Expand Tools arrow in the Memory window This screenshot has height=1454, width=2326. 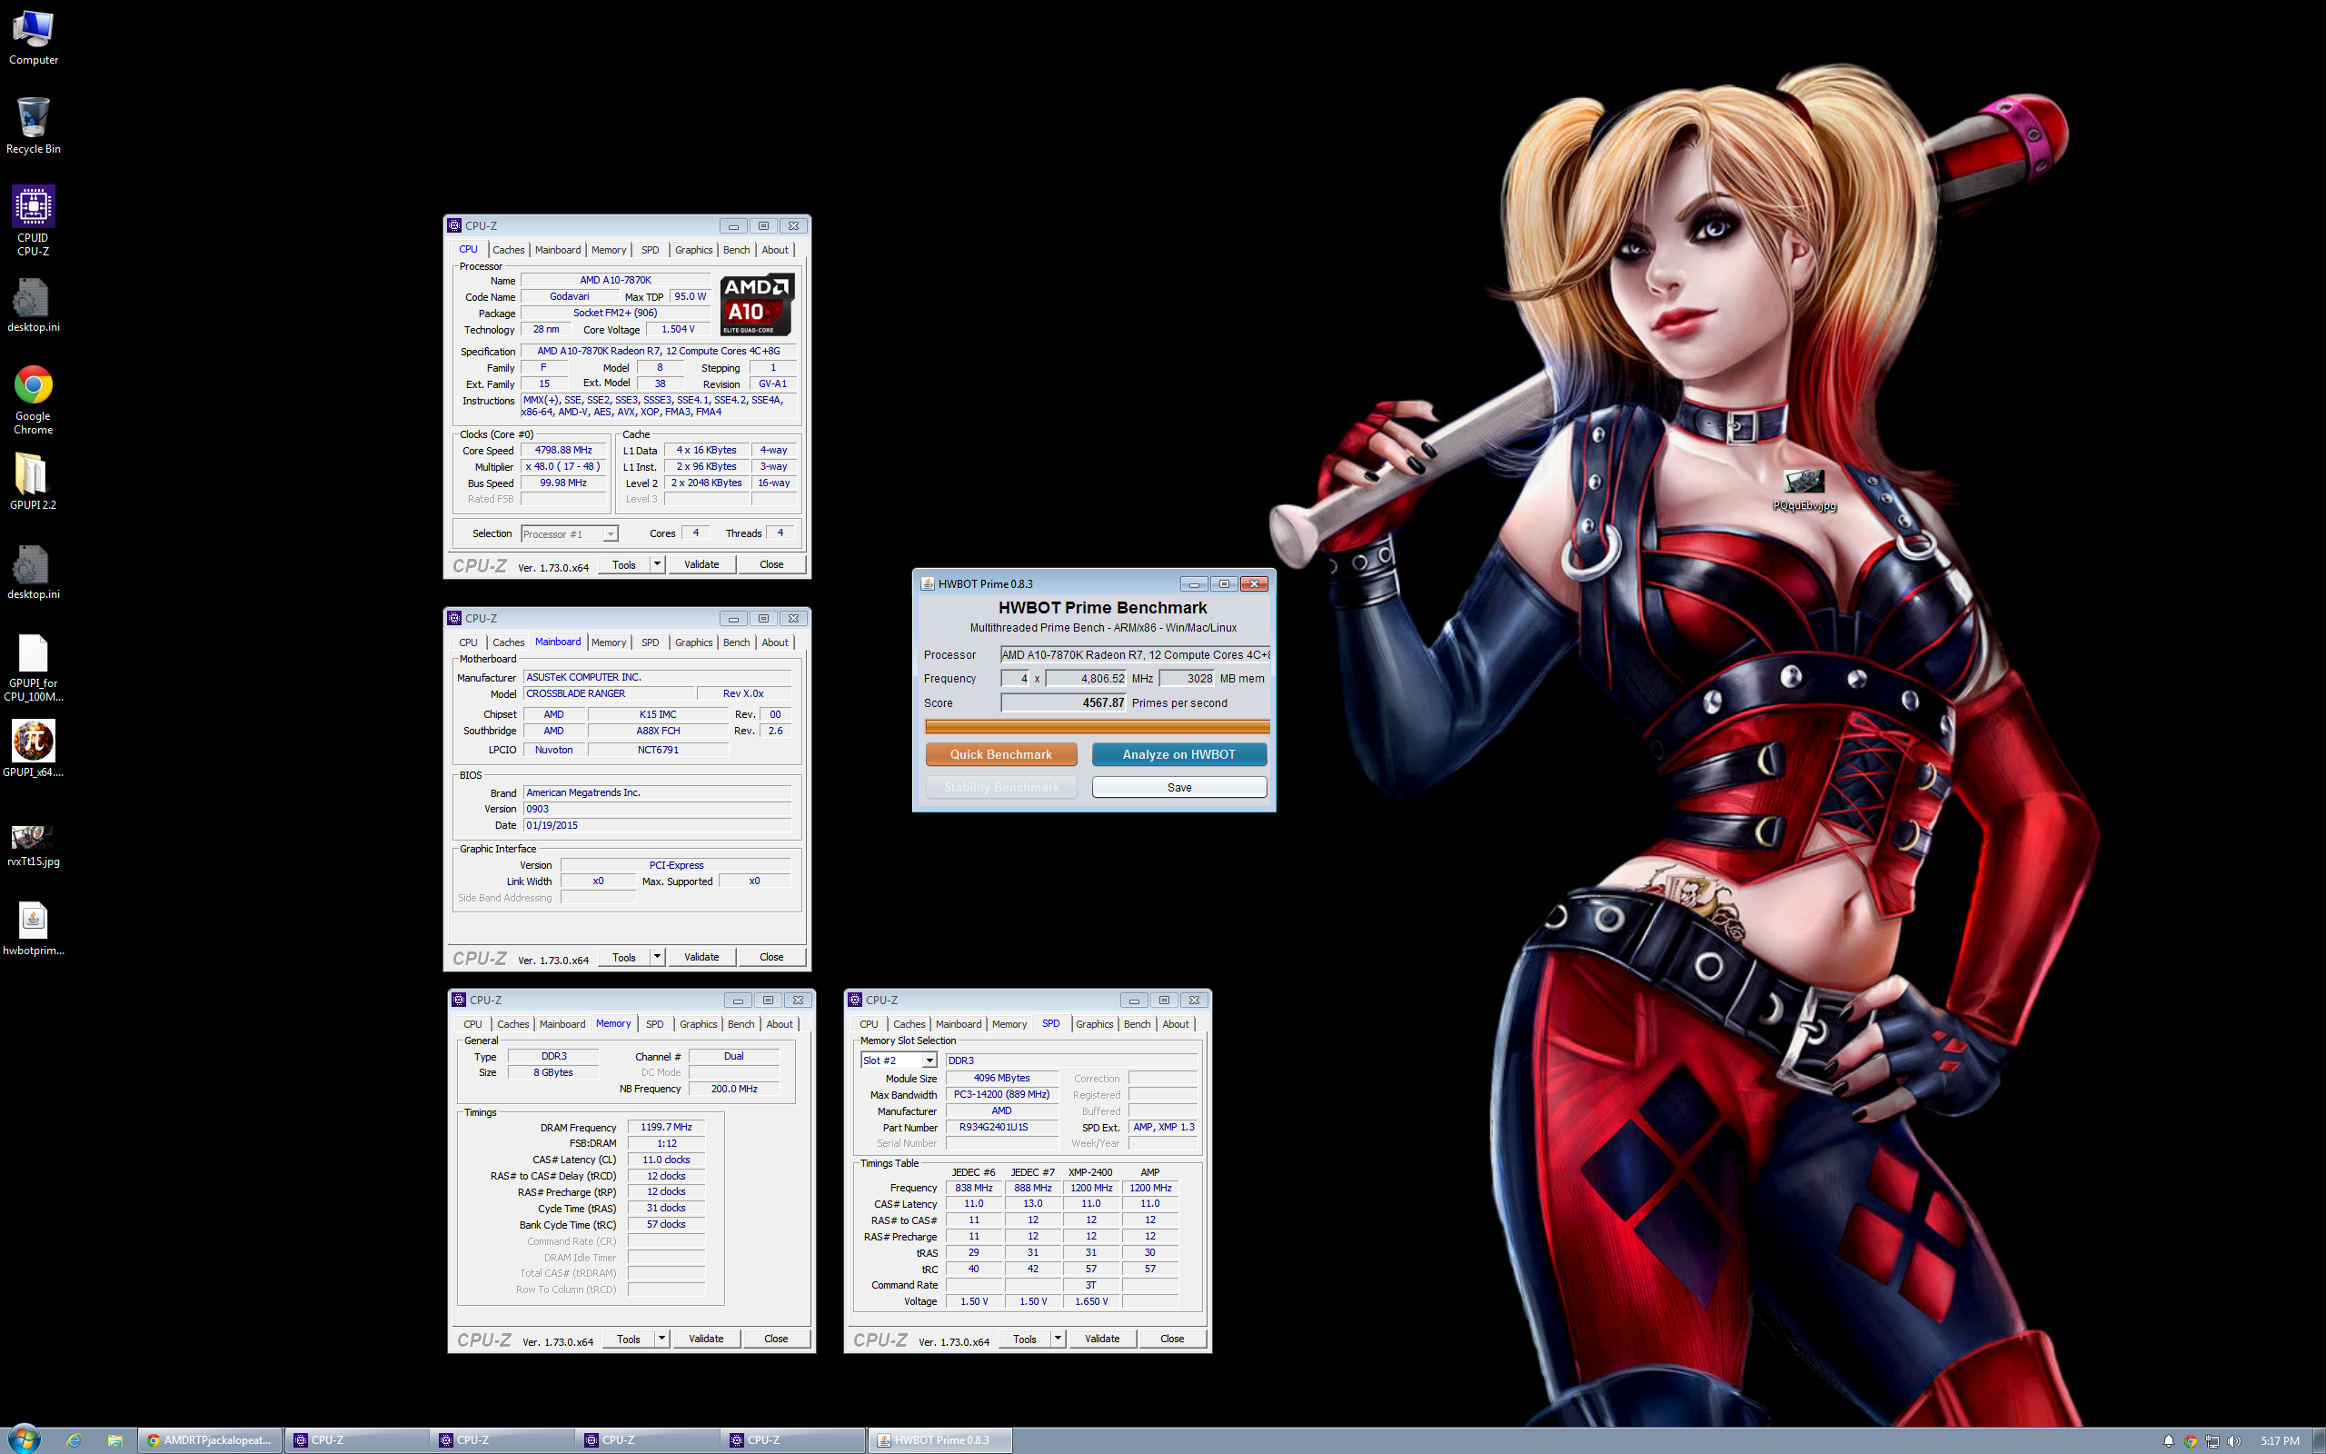pos(662,1339)
